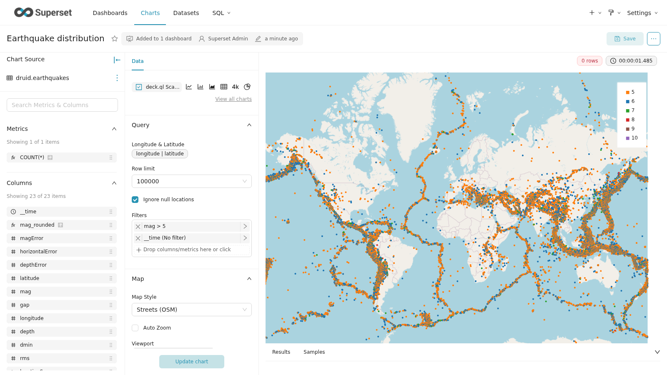Click the orange magnitude 5 legend swatch
The height and width of the screenshot is (375, 667).
(628, 92)
